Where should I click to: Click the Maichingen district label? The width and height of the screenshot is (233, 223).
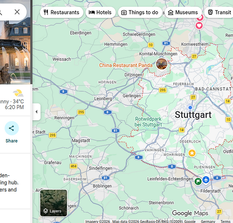[x=80, y=157]
